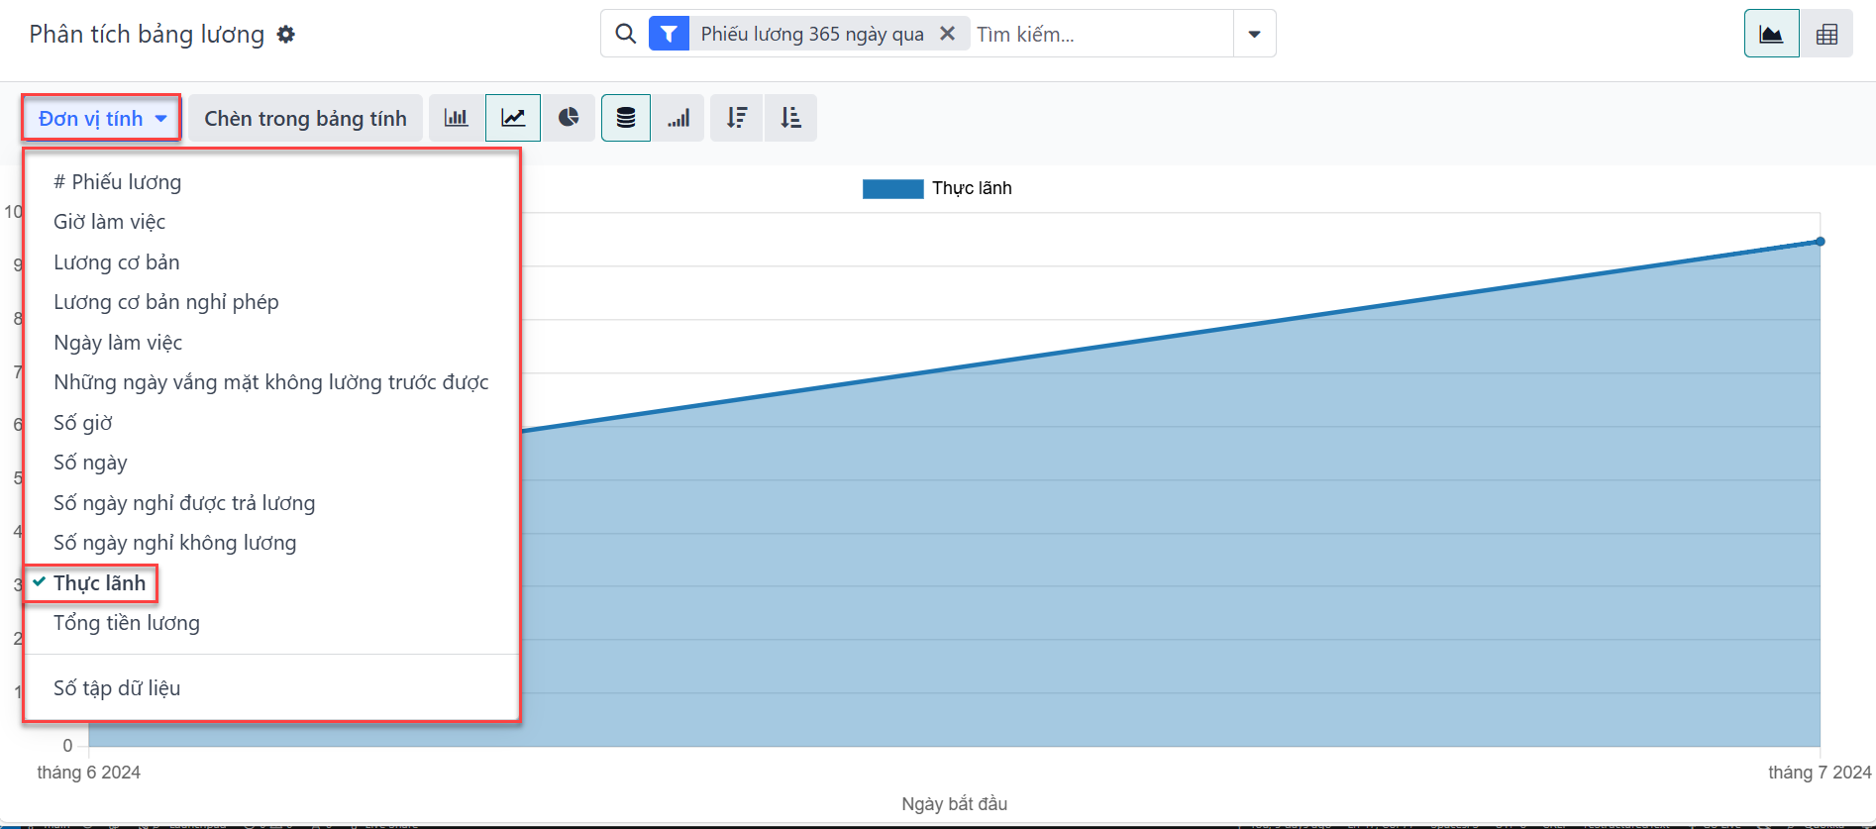Select Số tập dữ liệu option
Viewport: 1876px width, 829px height.
[117, 688]
